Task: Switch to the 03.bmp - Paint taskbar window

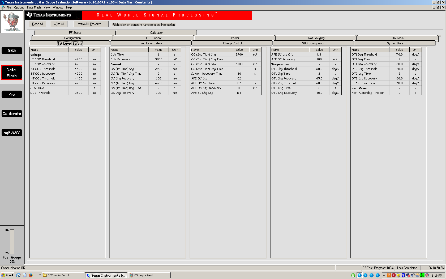Action: (149, 275)
